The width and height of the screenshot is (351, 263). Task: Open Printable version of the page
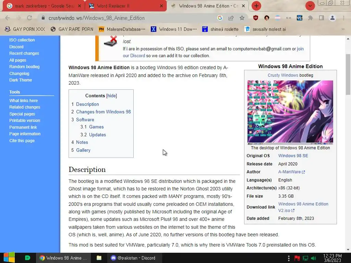(x=25, y=120)
